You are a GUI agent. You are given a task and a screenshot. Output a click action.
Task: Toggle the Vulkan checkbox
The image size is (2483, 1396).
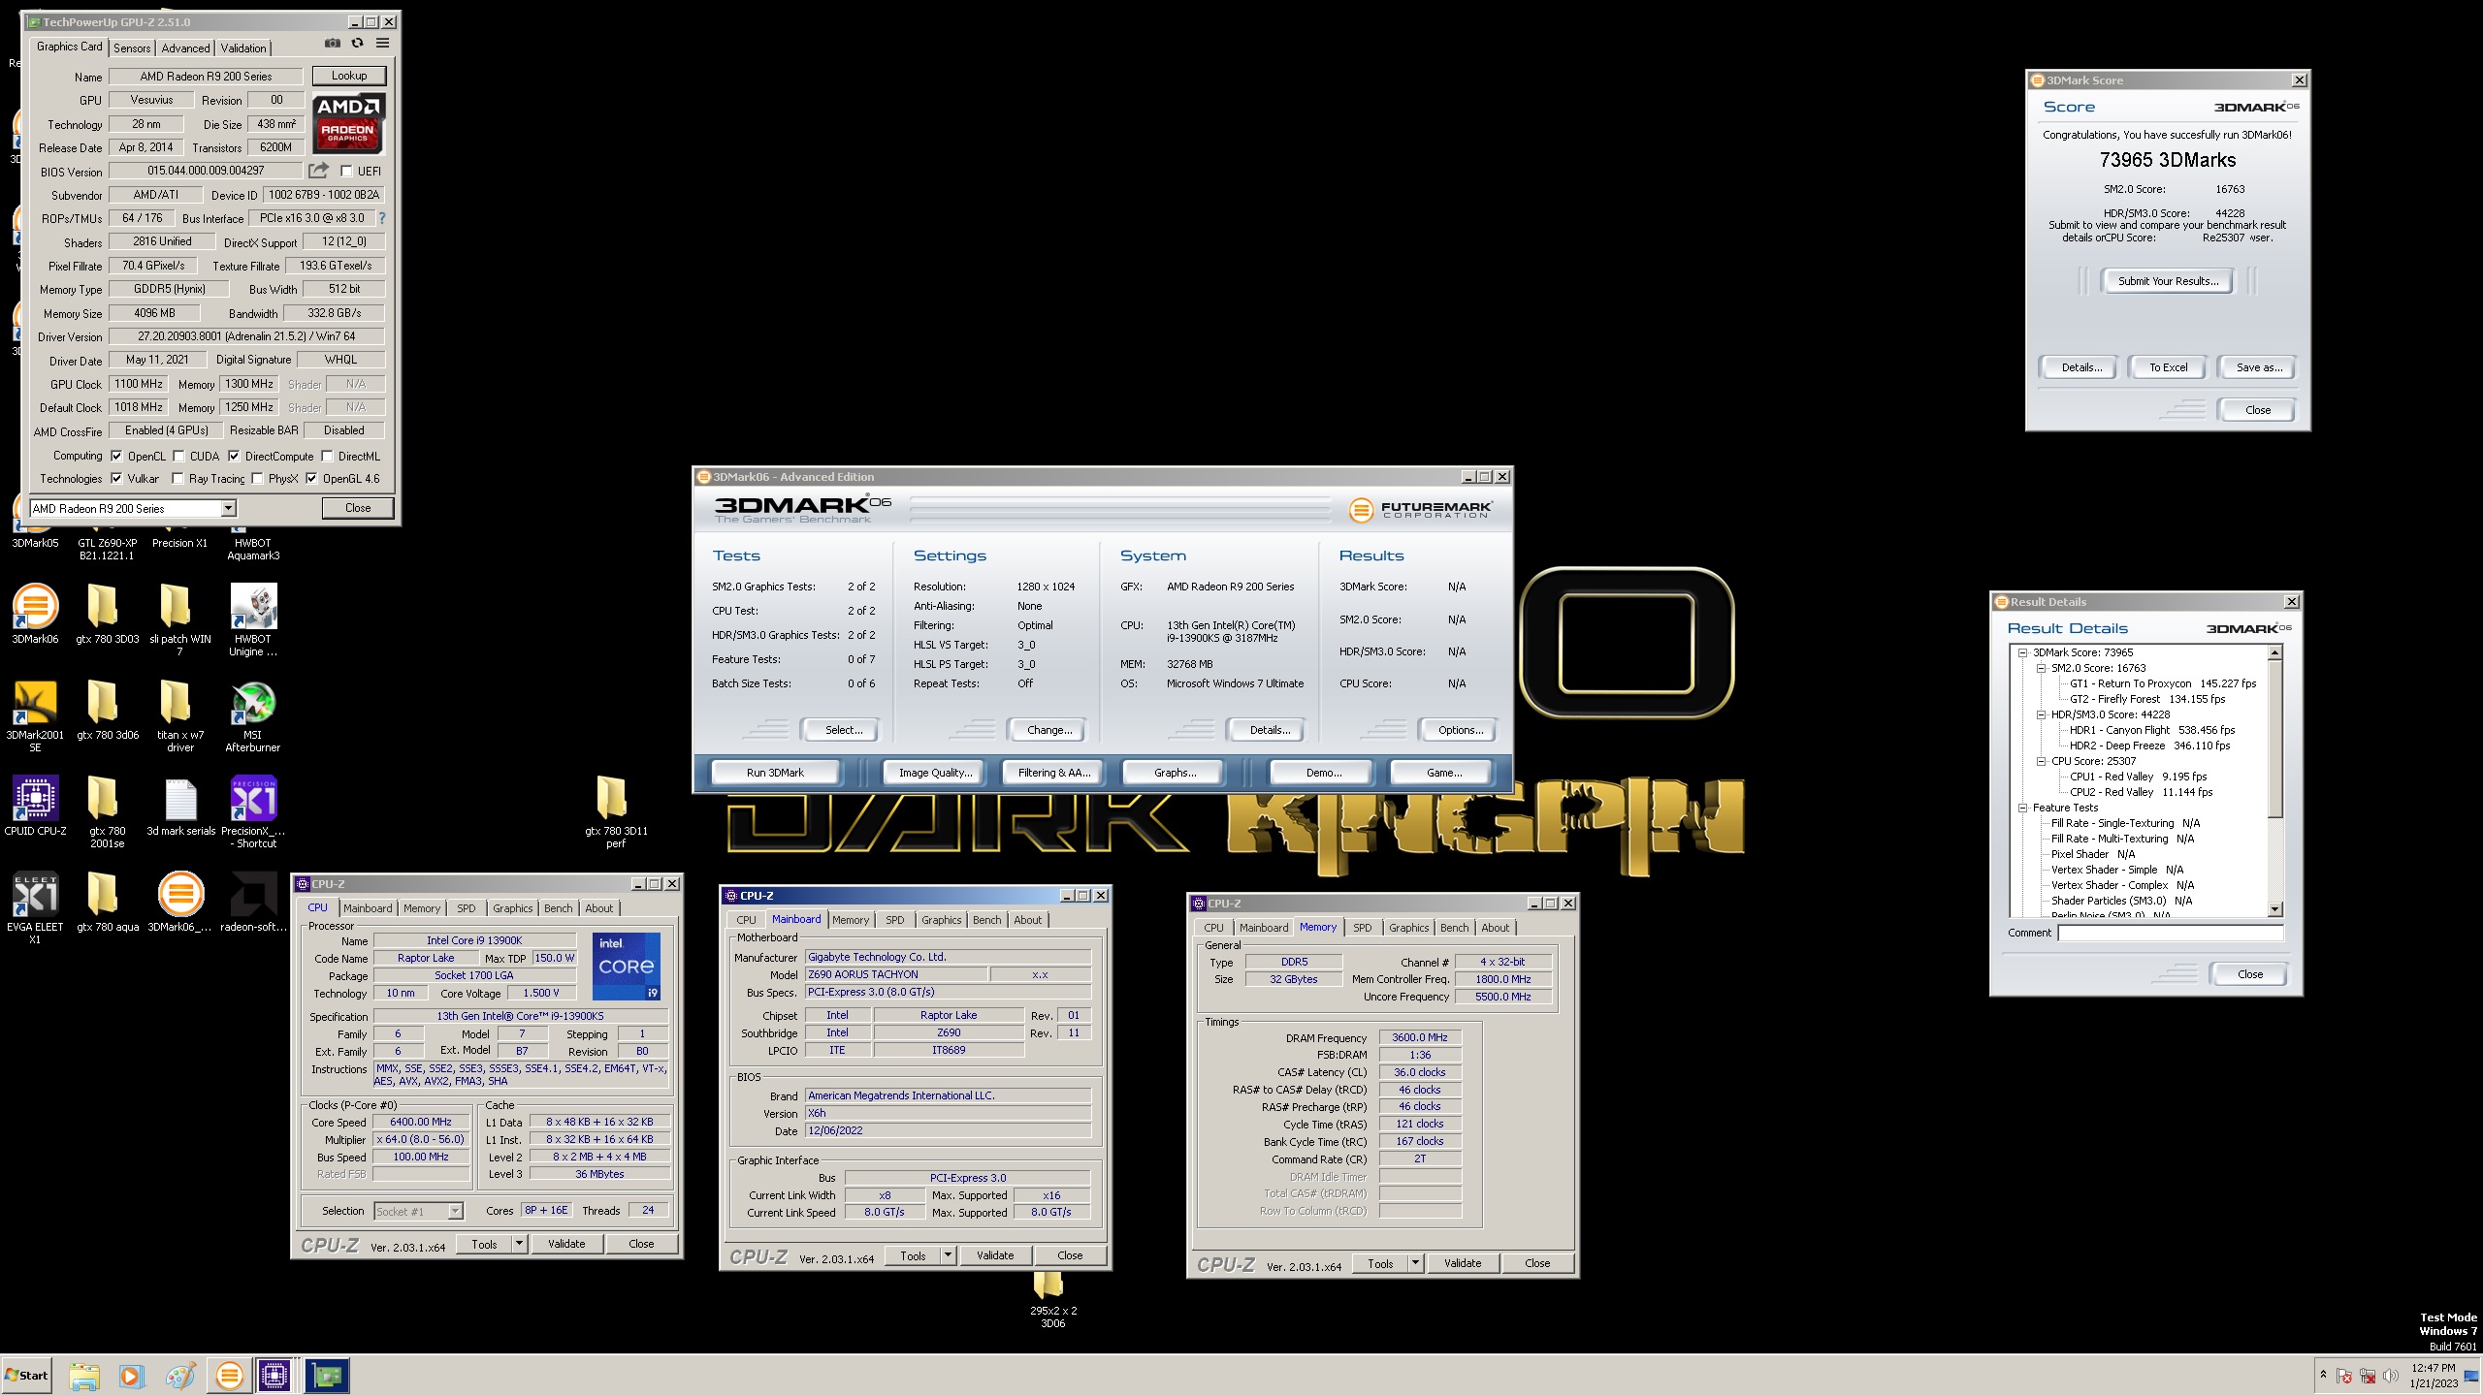coord(116,478)
